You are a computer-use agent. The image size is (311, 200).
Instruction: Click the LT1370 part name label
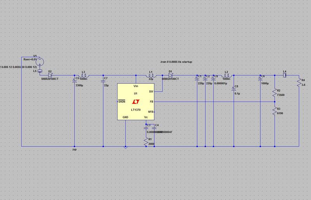click(x=135, y=110)
